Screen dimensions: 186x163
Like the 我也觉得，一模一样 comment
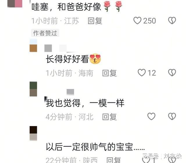151,116
